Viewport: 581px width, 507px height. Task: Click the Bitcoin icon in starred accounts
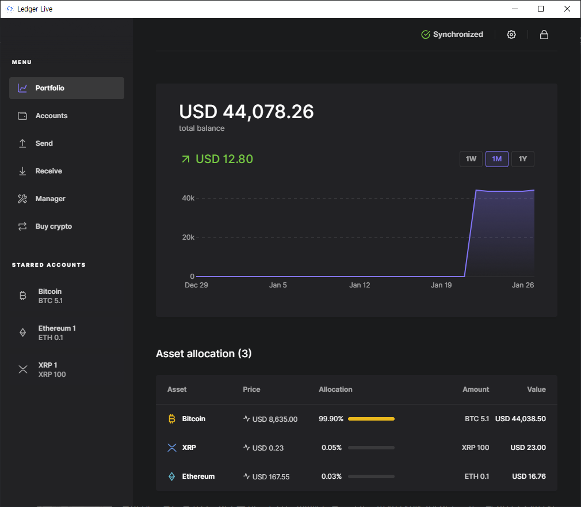[22, 296]
